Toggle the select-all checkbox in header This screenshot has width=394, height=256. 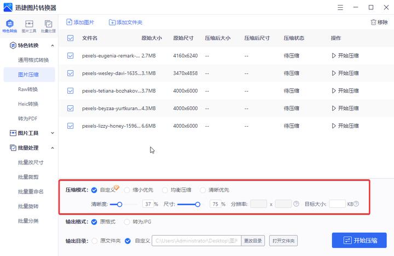(x=71, y=38)
